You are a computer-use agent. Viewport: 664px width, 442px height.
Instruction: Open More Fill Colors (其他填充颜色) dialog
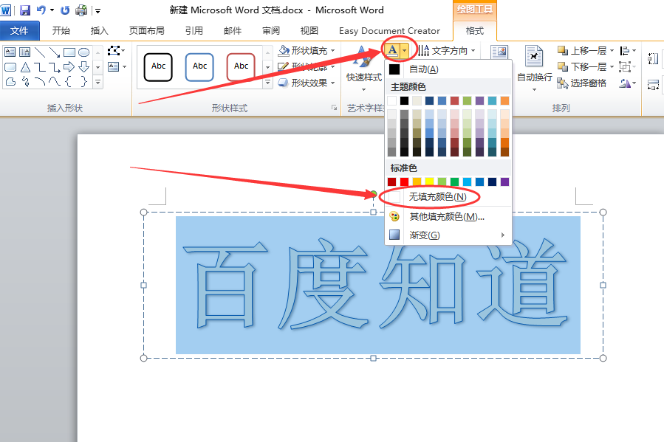(448, 216)
